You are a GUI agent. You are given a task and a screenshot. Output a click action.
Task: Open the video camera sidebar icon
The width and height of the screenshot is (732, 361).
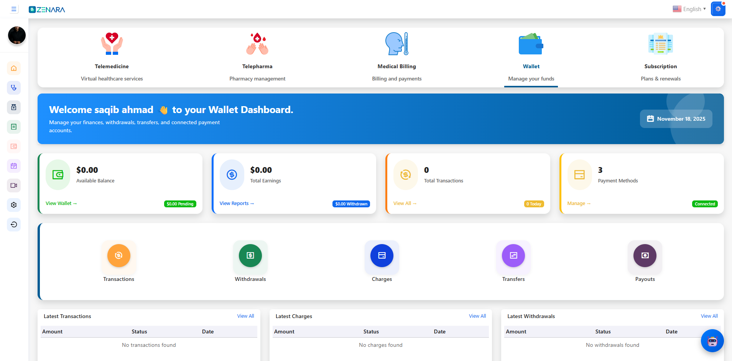click(14, 185)
